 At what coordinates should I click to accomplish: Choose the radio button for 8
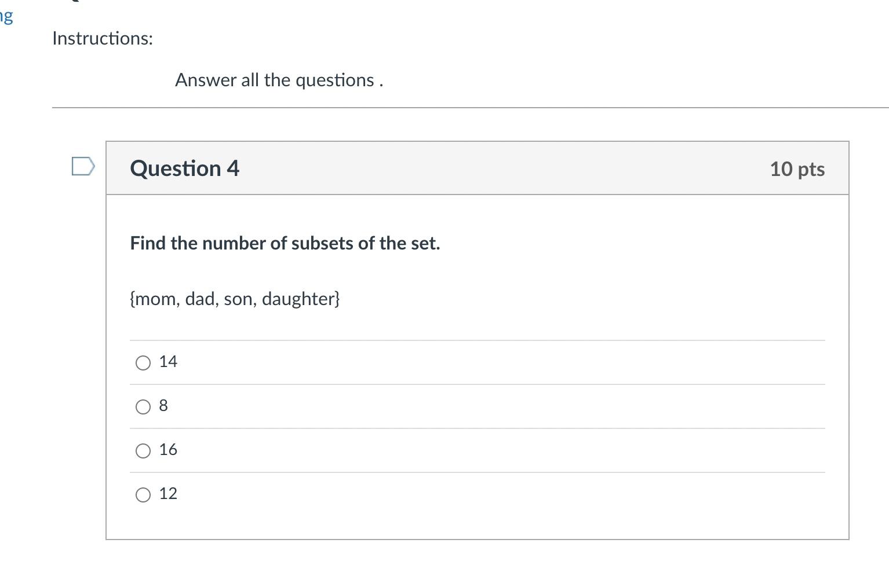[143, 407]
